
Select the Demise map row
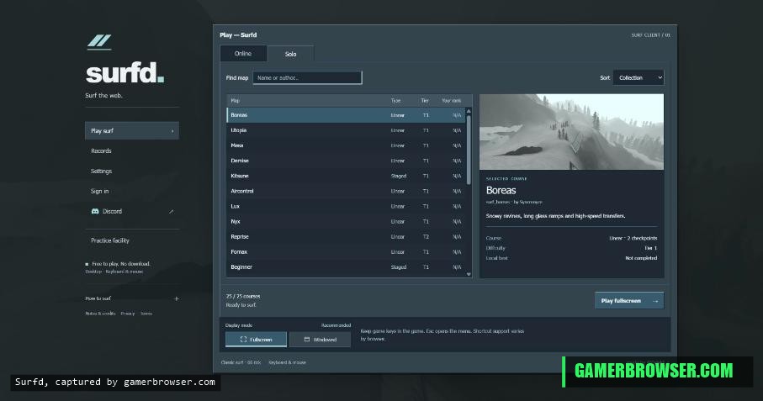tap(346, 161)
